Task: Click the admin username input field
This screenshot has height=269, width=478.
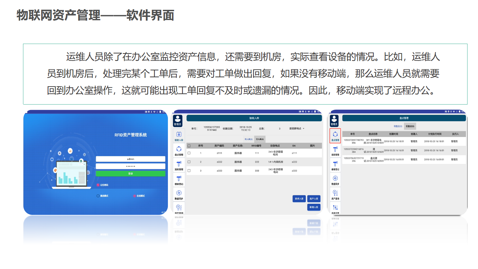Action: (130, 159)
